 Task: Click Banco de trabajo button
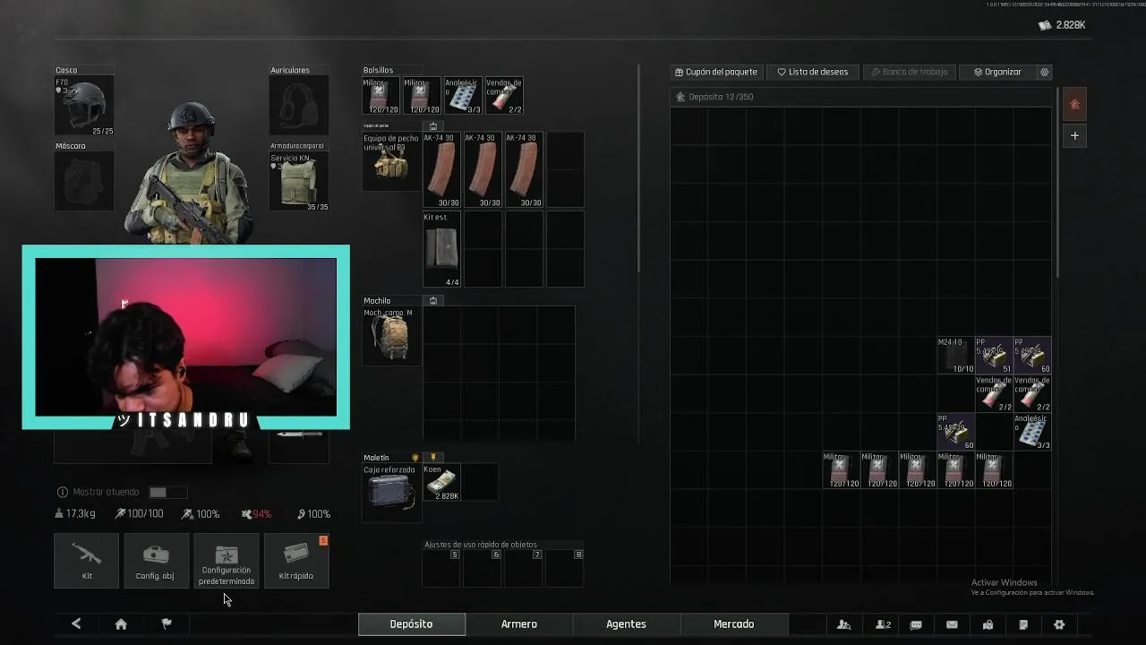(909, 72)
